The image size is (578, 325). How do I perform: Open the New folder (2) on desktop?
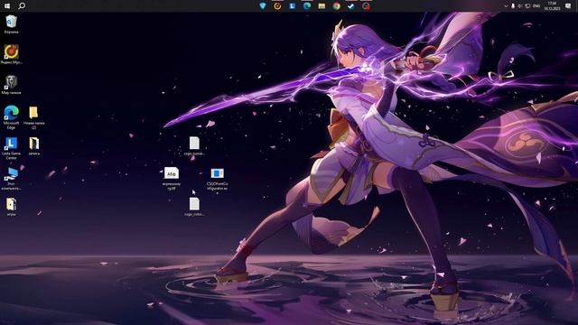click(x=34, y=117)
